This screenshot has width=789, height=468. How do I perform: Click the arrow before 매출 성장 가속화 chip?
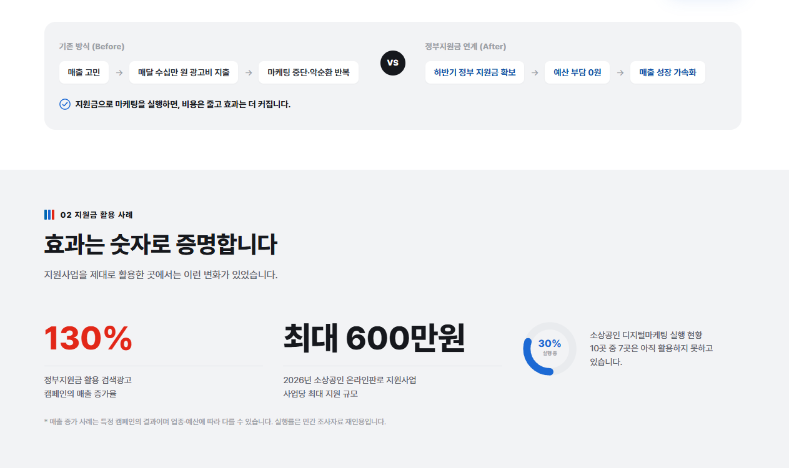620,72
